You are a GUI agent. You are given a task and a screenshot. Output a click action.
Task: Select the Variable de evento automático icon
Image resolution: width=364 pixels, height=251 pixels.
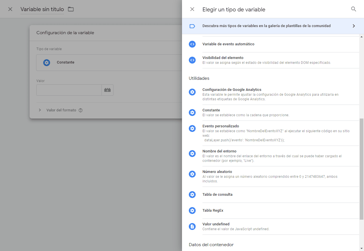coord(192,44)
